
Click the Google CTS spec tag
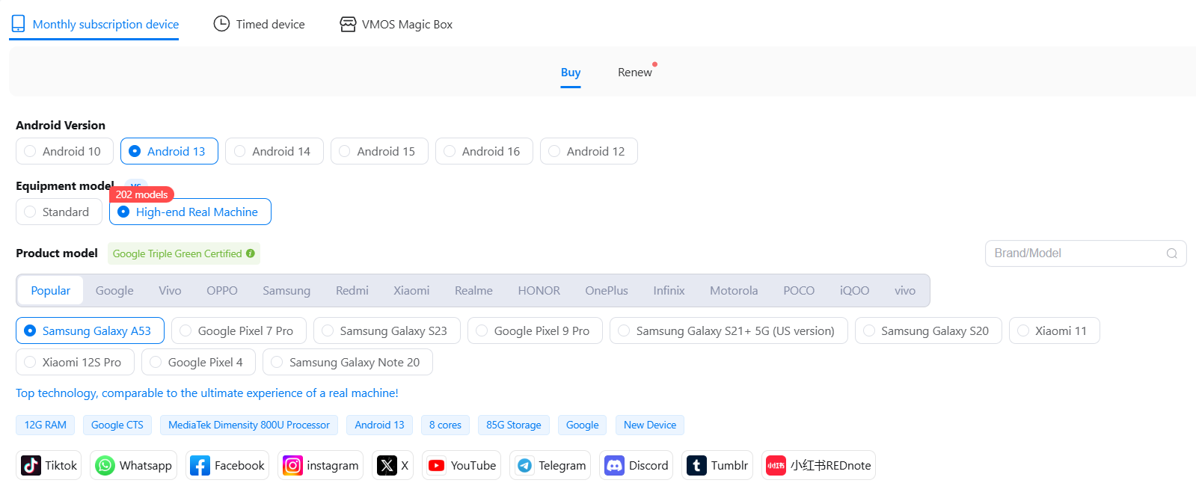tap(117, 425)
